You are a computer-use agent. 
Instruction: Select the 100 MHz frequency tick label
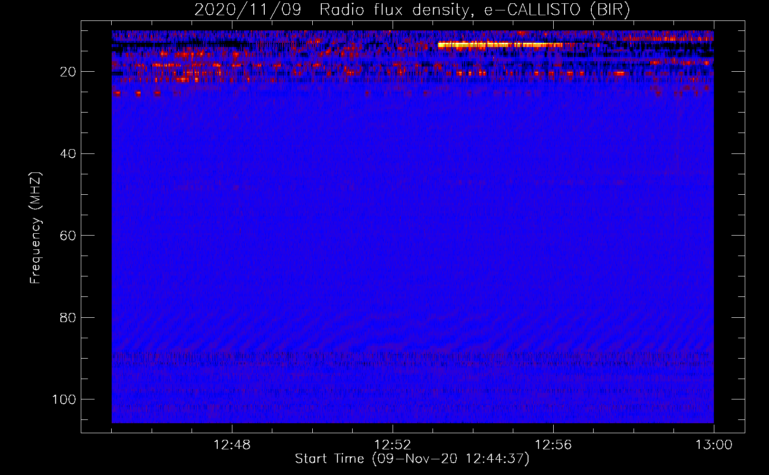pyautogui.click(x=64, y=399)
